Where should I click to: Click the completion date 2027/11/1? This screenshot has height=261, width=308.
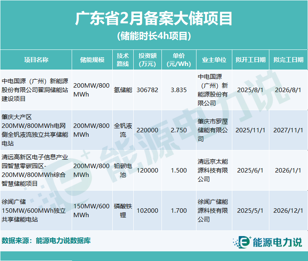[x=288, y=130]
